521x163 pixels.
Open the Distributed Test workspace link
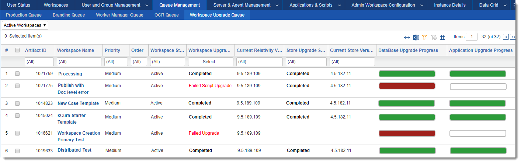click(74, 150)
